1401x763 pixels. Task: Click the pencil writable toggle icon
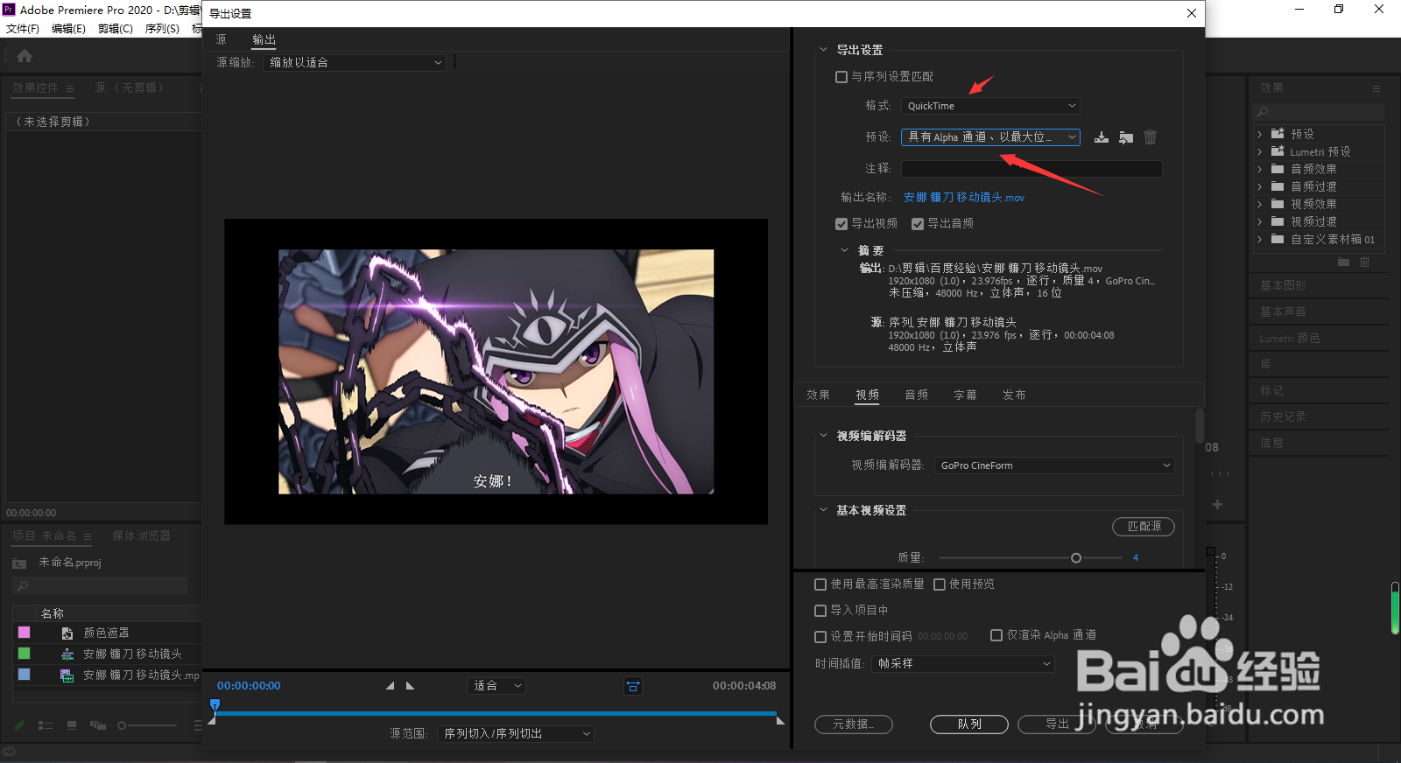(19, 725)
